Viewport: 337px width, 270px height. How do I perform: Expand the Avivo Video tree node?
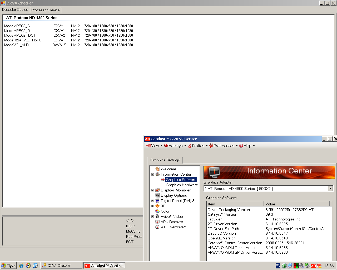coord(152,216)
